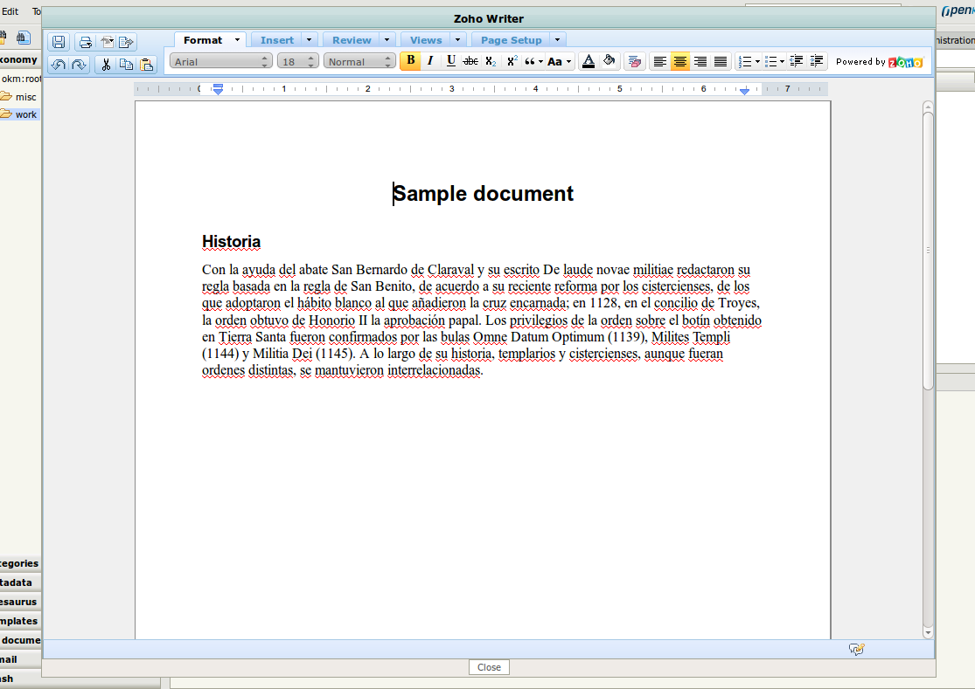Click the Zoho logo link
Viewport: 975px width, 689px height.
tap(905, 62)
